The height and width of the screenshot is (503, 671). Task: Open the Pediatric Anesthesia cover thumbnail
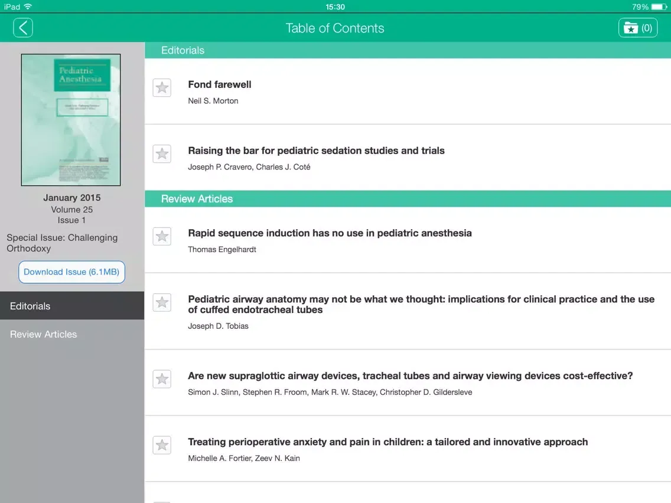point(71,120)
